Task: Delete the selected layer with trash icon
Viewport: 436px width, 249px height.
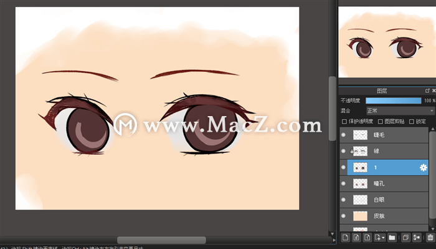Action: [430, 238]
